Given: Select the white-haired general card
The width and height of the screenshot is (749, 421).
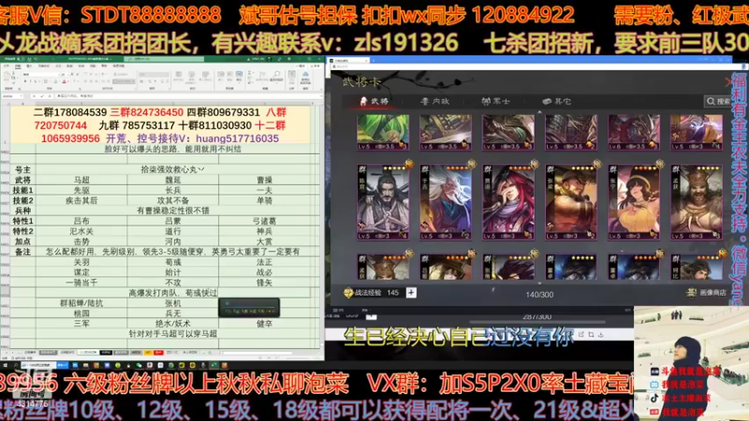Looking at the screenshot, I should click(446, 202).
